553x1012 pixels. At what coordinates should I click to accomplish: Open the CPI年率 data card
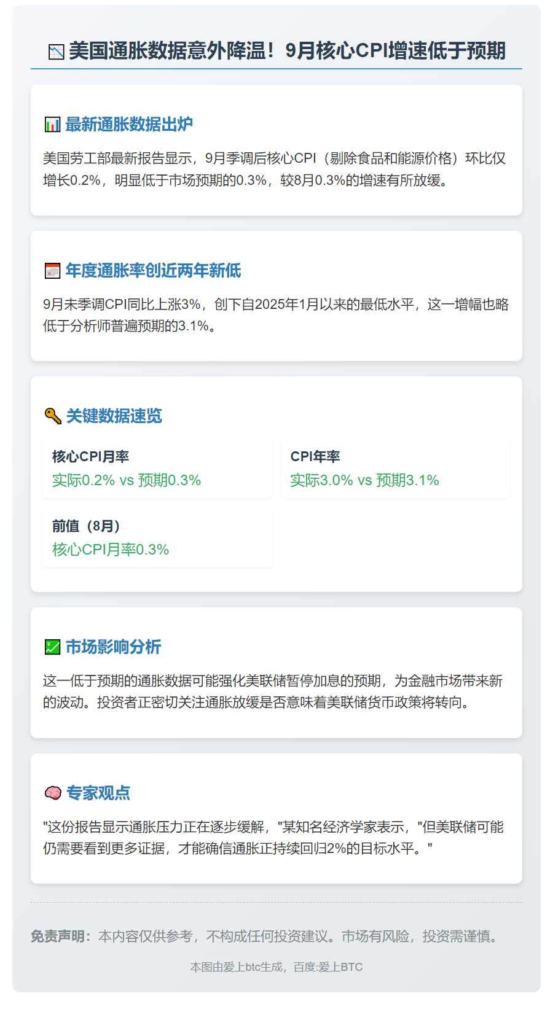tap(396, 469)
